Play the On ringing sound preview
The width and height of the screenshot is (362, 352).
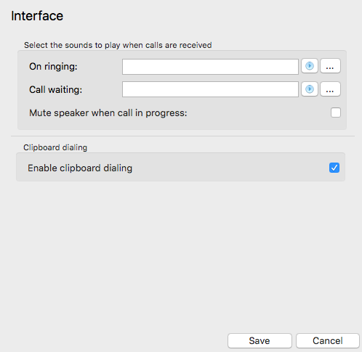(310, 66)
